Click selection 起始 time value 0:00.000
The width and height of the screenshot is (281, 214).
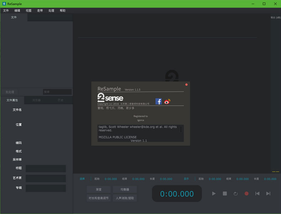[111, 179]
